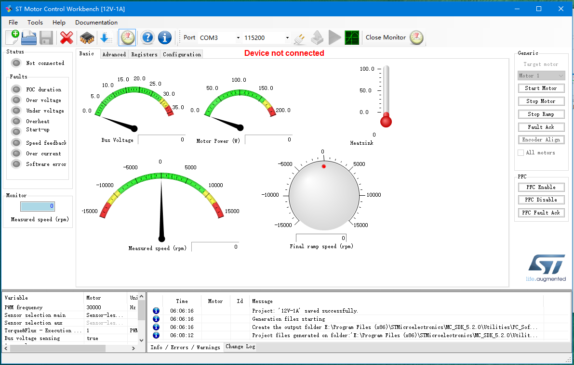Screen dimensions: 574x365
Task: Click the Encoder Align button
Action: [x=541, y=139]
